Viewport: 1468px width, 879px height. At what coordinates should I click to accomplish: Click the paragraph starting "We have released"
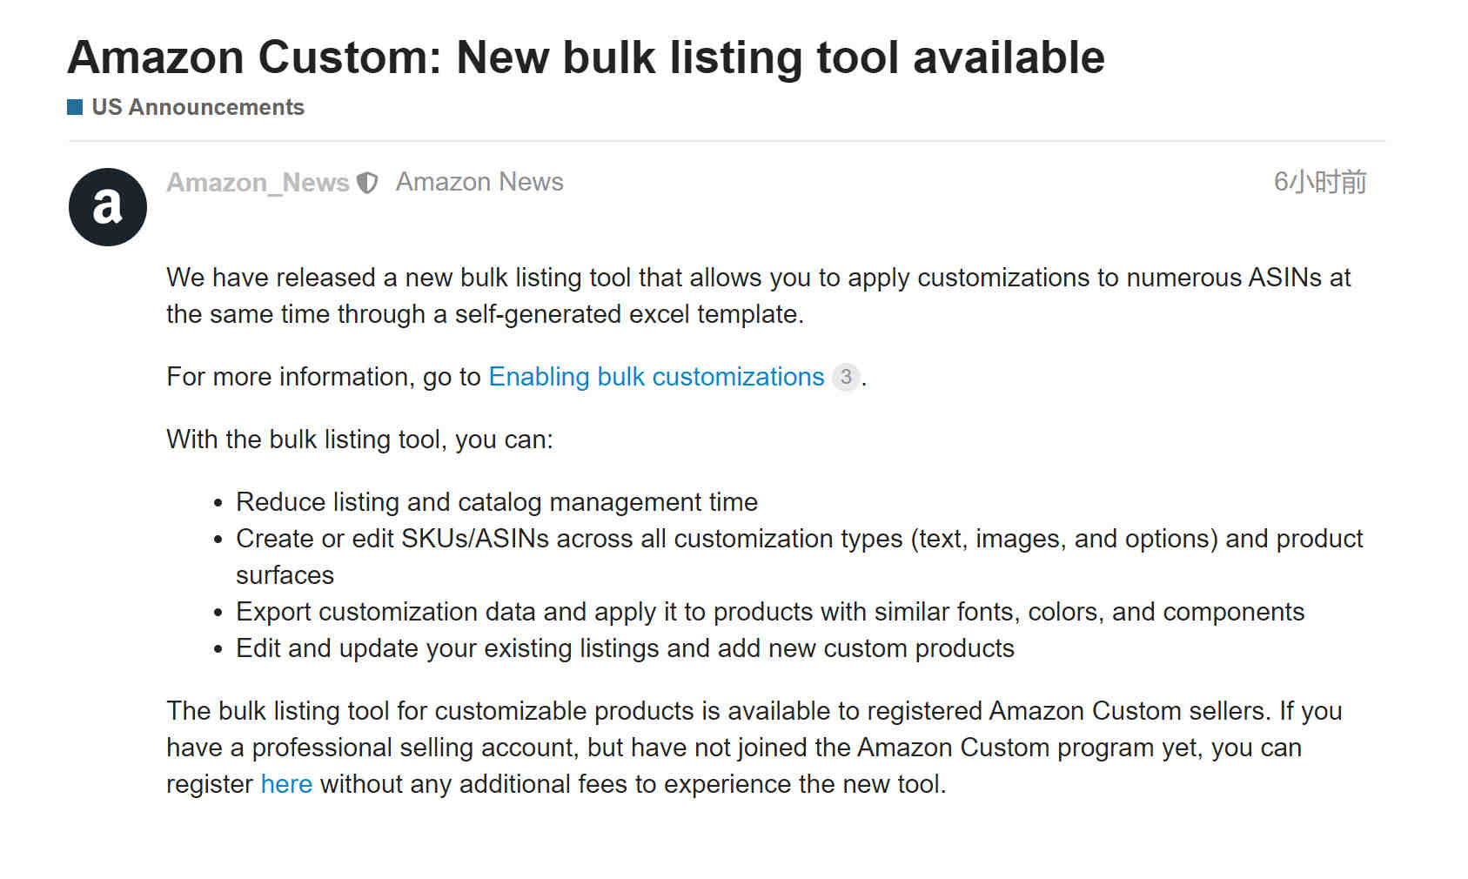[759, 296]
